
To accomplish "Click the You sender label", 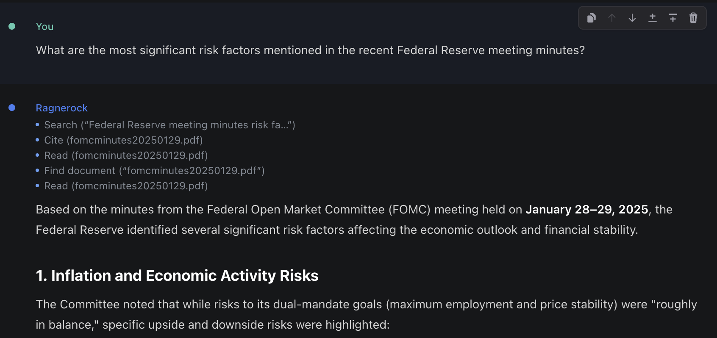I will (44, 27).
